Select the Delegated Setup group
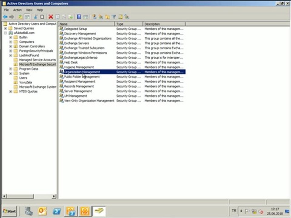 [x=75, y=29]
